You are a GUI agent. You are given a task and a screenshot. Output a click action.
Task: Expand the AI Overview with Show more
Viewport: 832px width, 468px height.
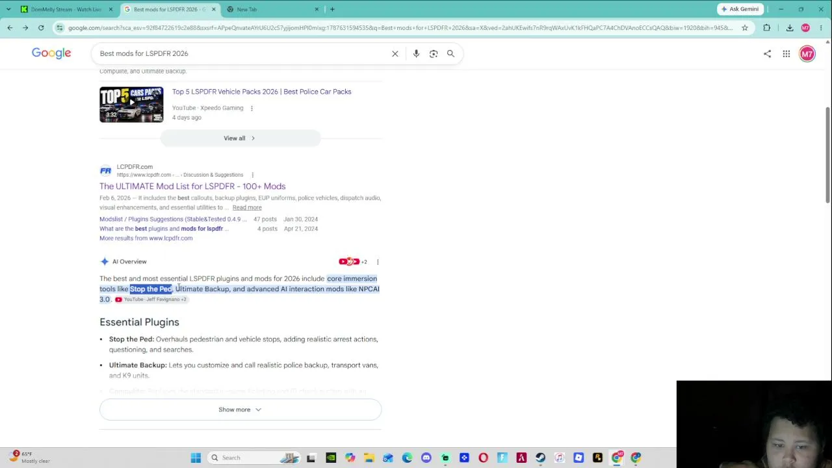click(240, 409)
